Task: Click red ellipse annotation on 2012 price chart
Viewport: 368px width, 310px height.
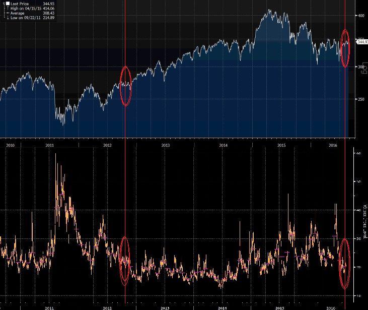Action: [x=126, y=86]
